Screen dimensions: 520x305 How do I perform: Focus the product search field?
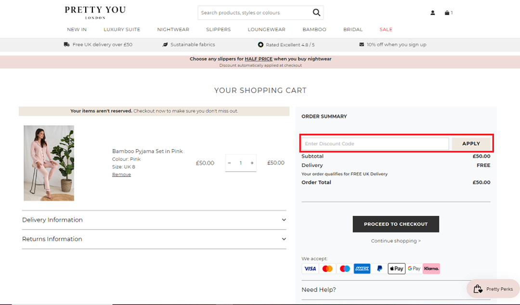click(255, 13)
